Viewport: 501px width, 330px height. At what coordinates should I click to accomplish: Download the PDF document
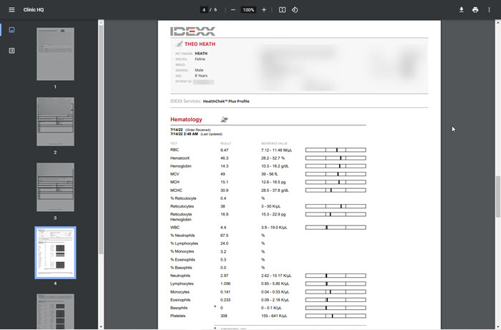point(462,10)
